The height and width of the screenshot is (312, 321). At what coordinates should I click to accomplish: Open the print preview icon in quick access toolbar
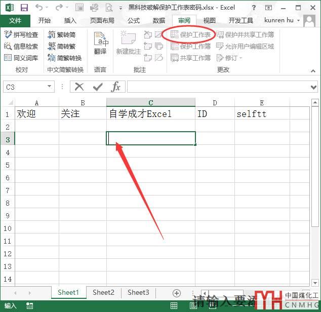point(109,8)
